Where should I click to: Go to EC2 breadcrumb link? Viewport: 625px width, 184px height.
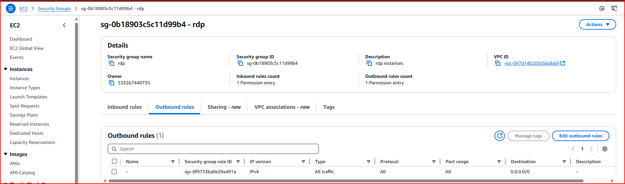pos(23,8)
